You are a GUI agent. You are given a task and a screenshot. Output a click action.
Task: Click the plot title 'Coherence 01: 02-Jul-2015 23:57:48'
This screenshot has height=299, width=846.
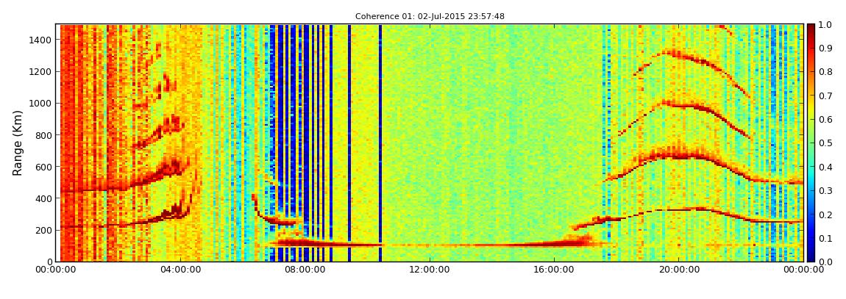pos(430,17)
